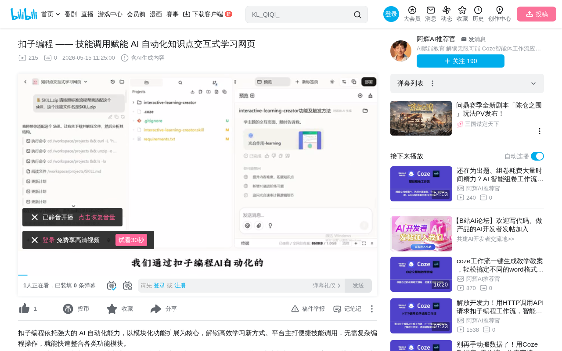
Task: Click 阿辉AI推荐官 avatar
Action: [x=401, y=51]
